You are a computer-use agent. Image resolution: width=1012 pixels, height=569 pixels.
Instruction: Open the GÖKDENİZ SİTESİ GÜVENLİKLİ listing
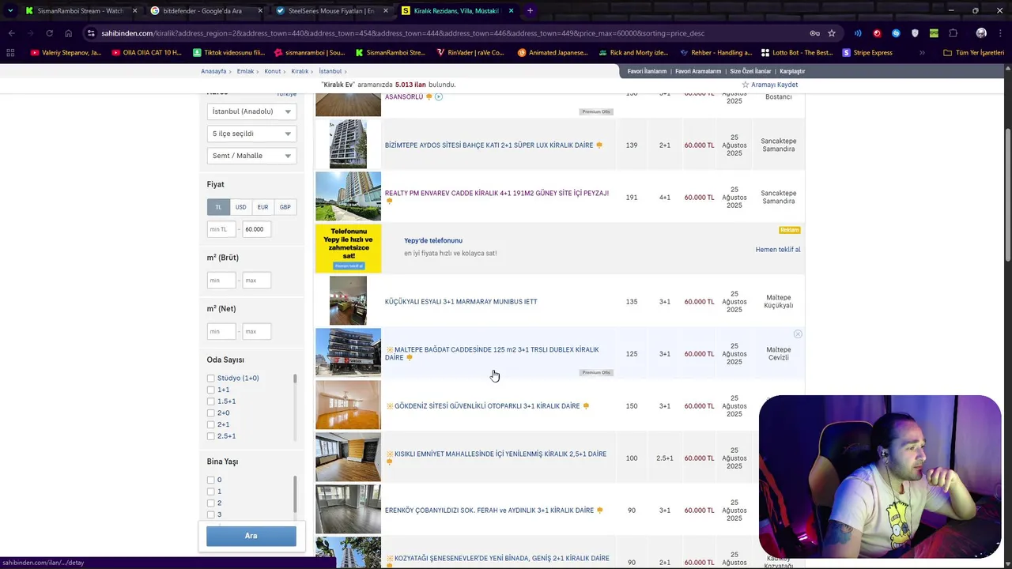click(487, 406)
